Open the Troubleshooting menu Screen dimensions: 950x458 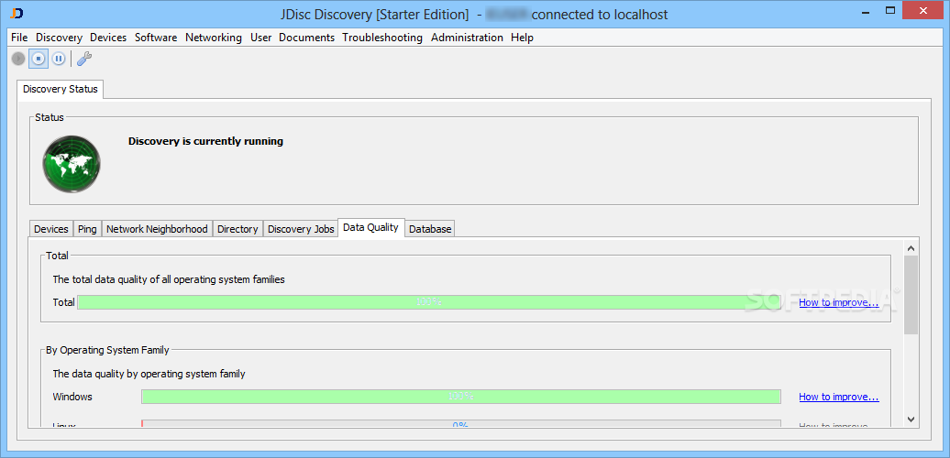click(x=382, y=38)
